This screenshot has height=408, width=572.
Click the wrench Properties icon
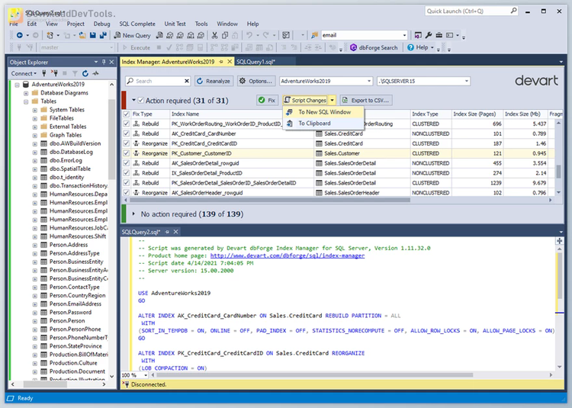pos(429,35)
